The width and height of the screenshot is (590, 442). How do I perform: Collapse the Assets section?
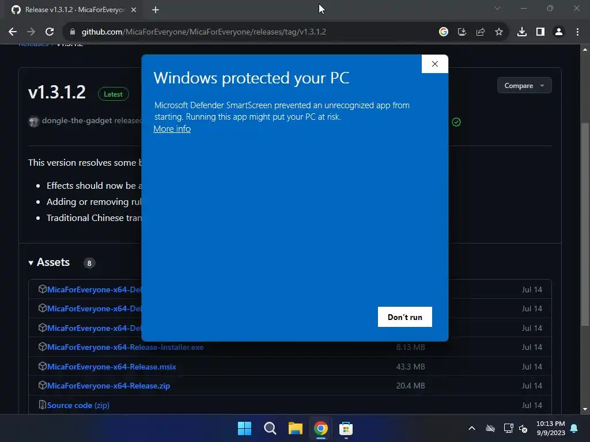point(49,262)
